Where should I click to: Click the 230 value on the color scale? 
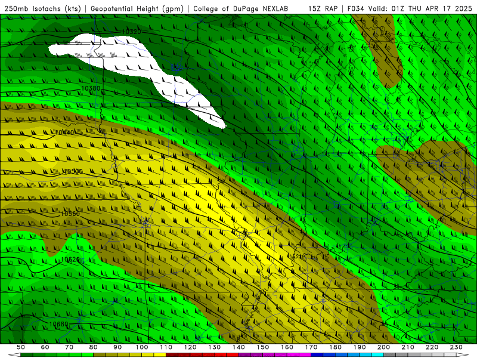456,347
